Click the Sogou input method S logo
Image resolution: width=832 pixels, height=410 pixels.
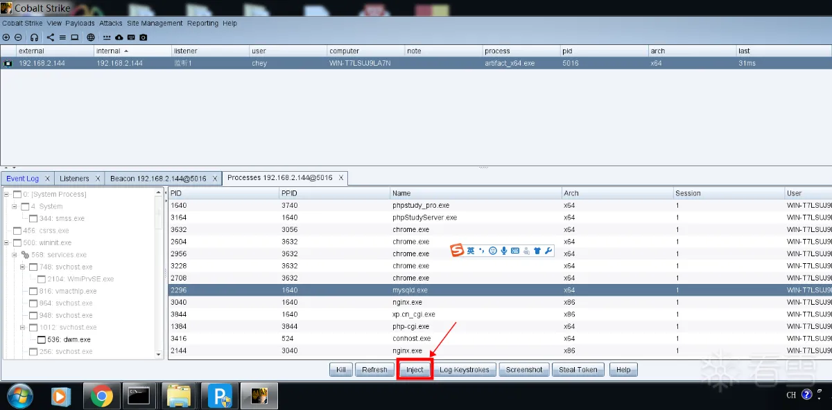tap(457, 250)
